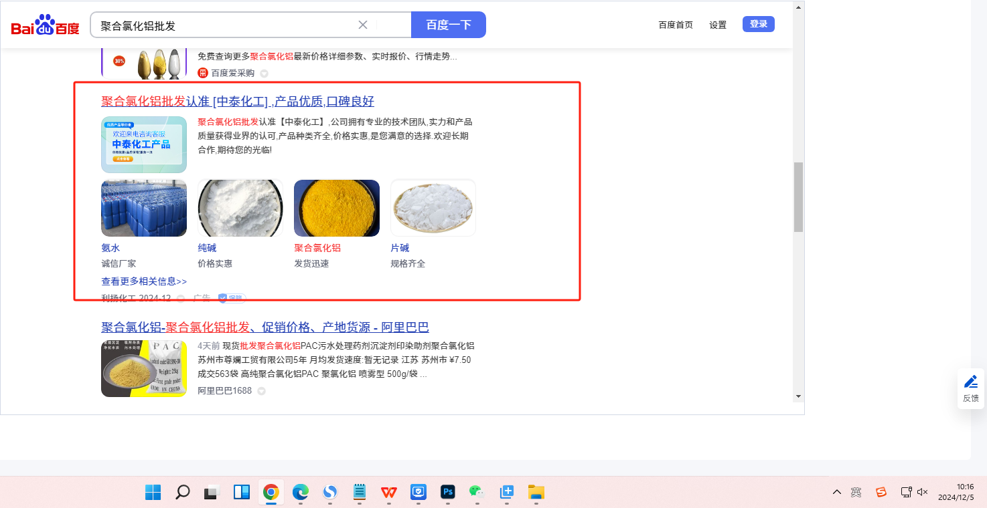Click the scrollbar up arrow

(x=798, y=7)
